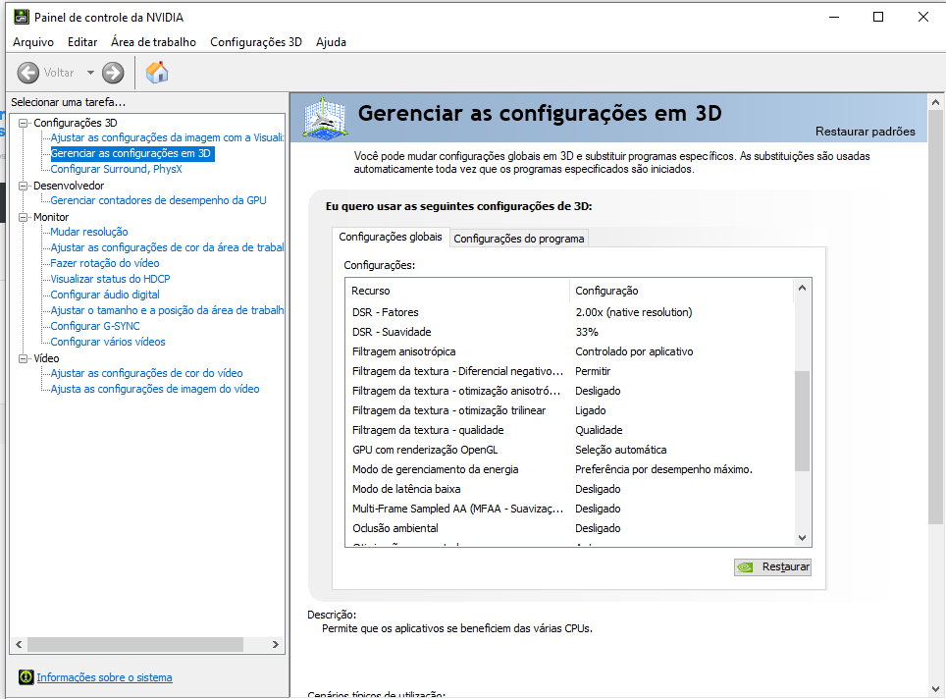Open the Área de trabalho menu

point(153,42)
